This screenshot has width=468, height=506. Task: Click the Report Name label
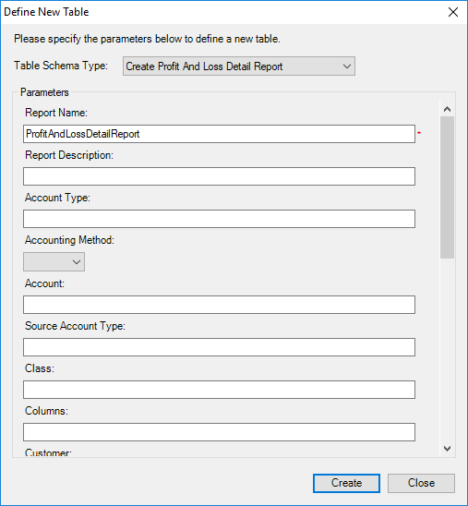(56, 113)
